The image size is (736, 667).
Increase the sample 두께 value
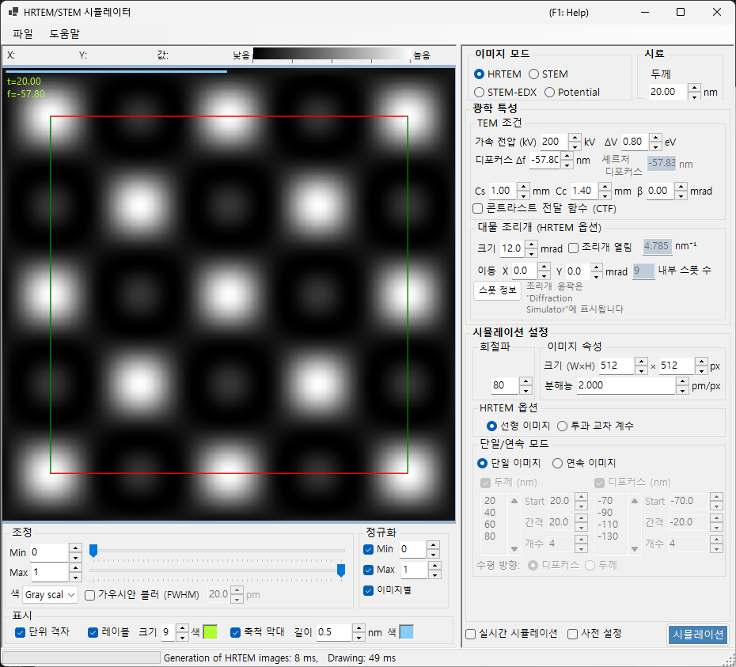click(x=694, y=88)
